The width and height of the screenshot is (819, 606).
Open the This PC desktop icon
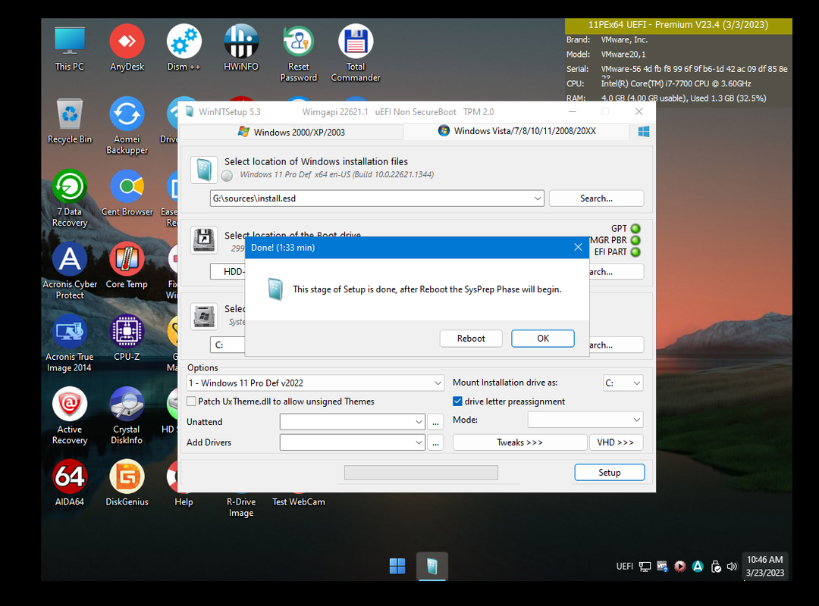[x=70, y=48]
